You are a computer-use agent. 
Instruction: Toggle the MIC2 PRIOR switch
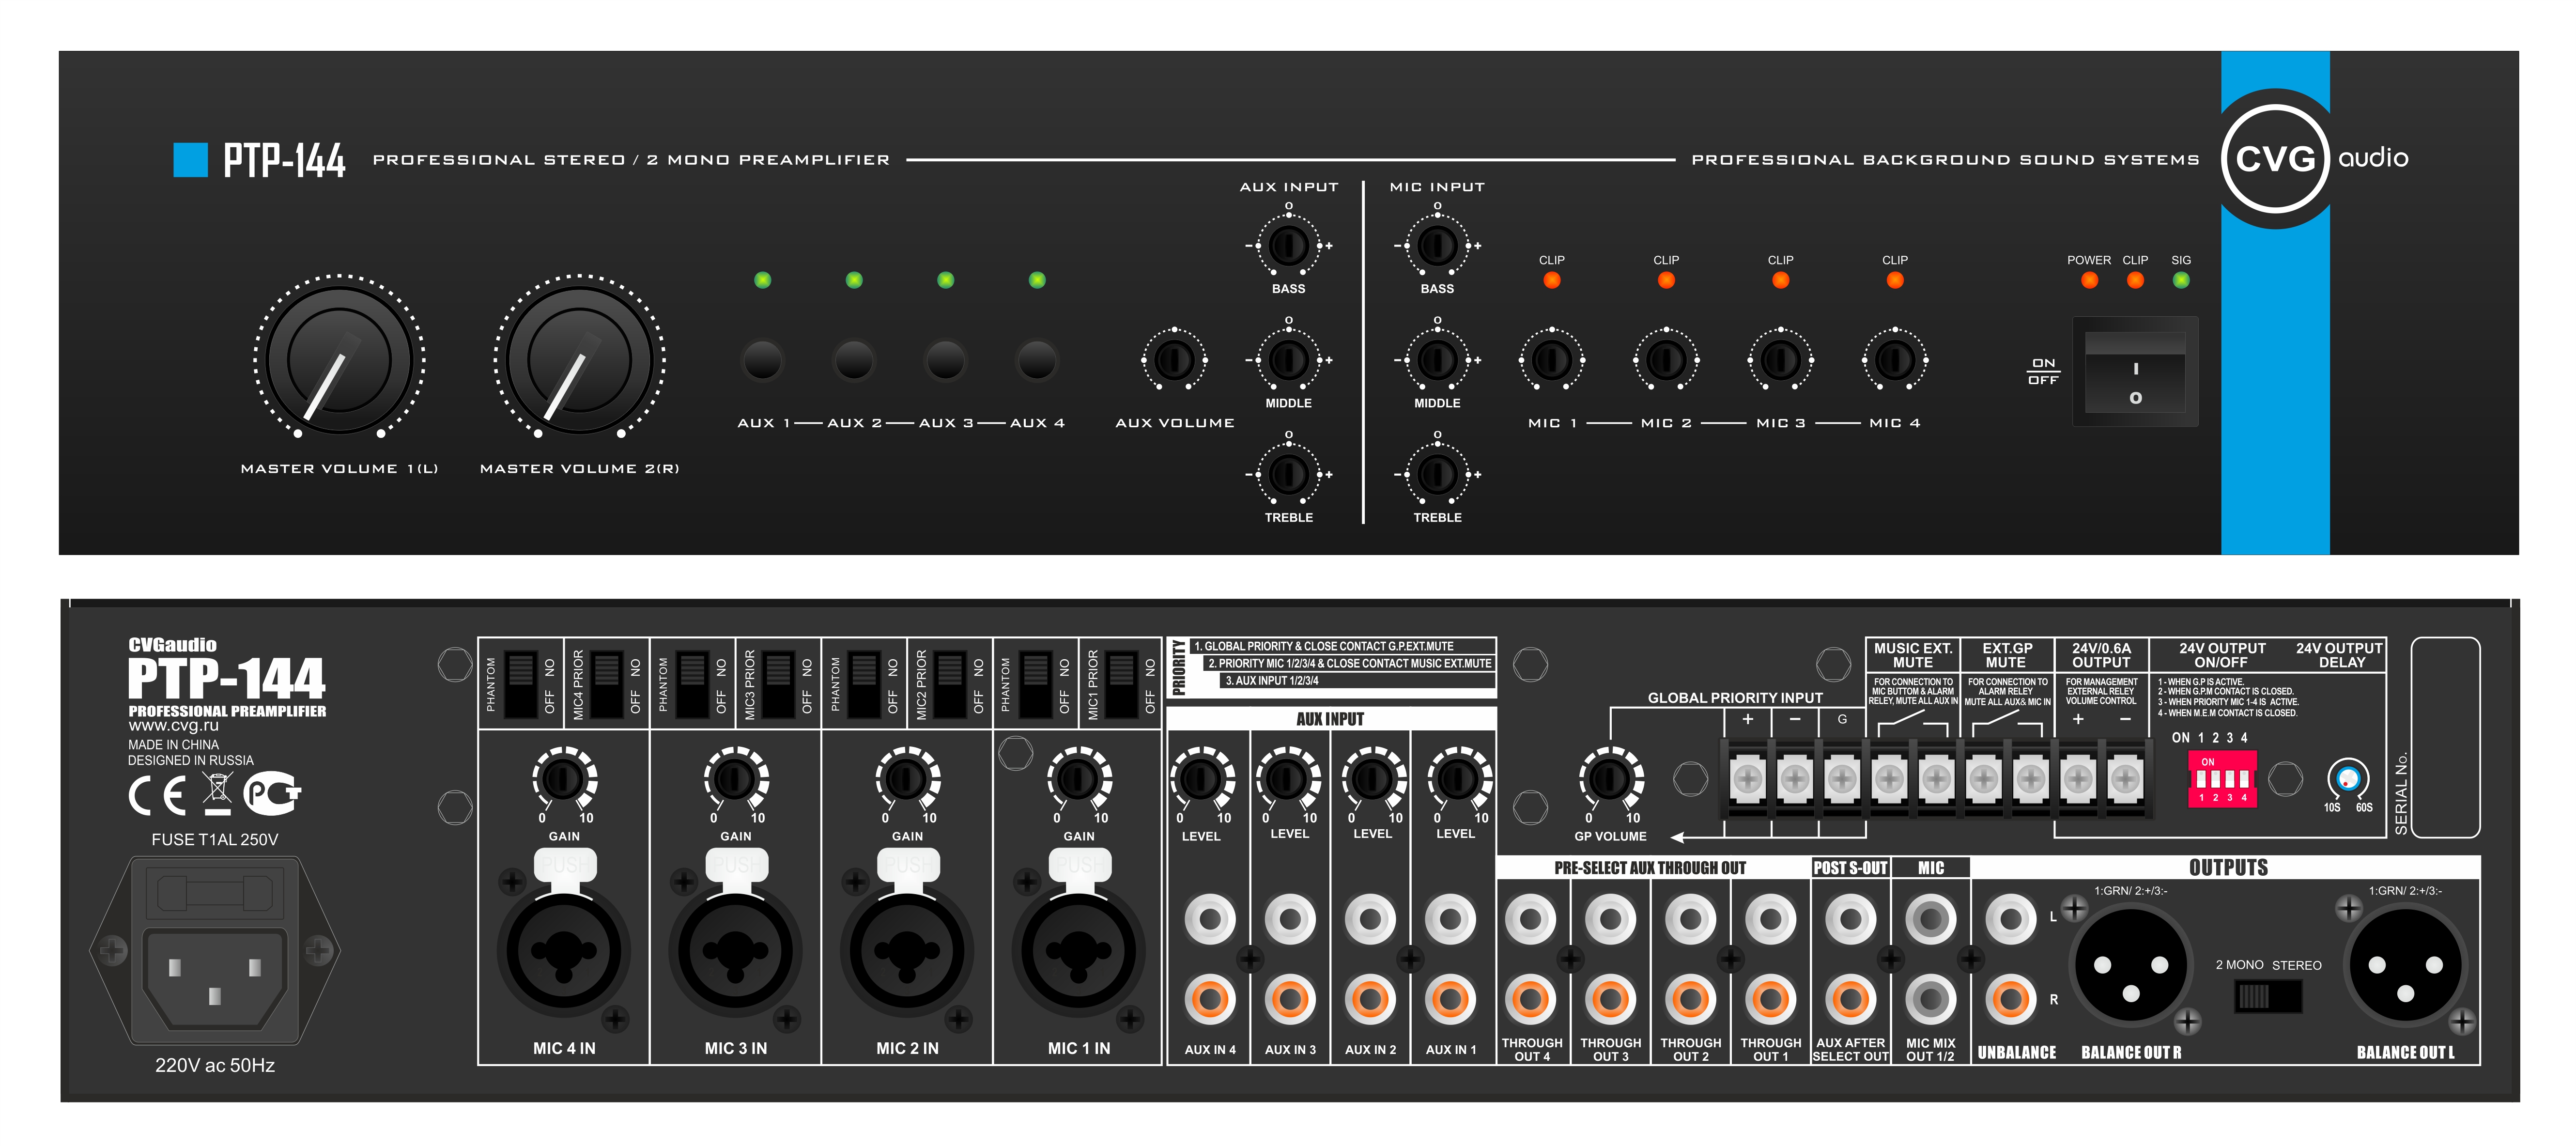950,685
